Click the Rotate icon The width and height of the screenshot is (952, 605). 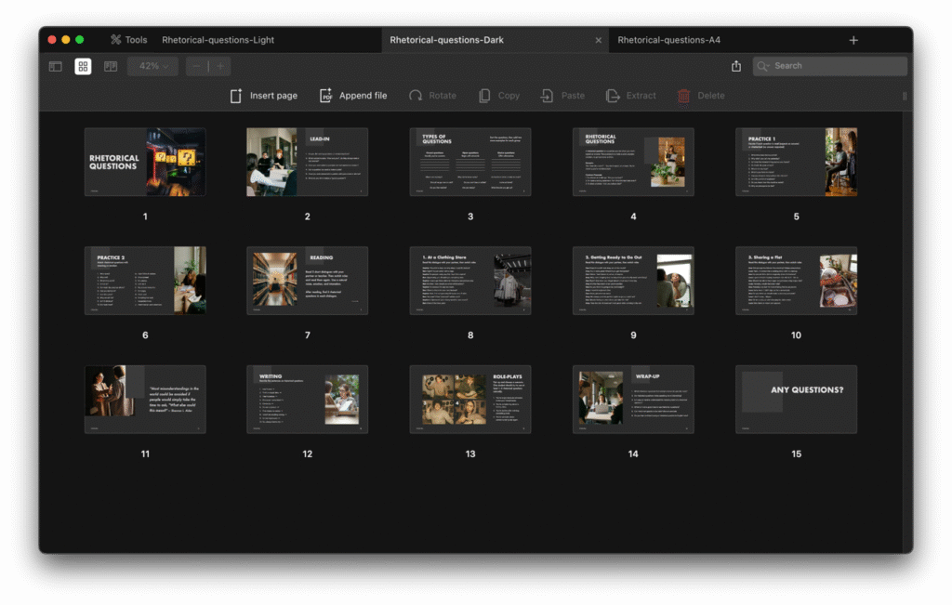coord(416,96)
